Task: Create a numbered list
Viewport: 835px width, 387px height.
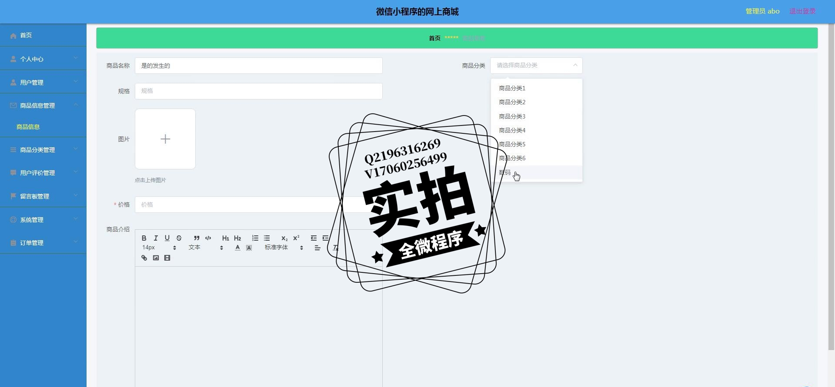Action: [x=255, y=238]
